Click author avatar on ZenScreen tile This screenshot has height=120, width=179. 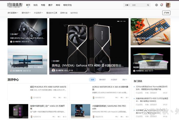[11, 71]
